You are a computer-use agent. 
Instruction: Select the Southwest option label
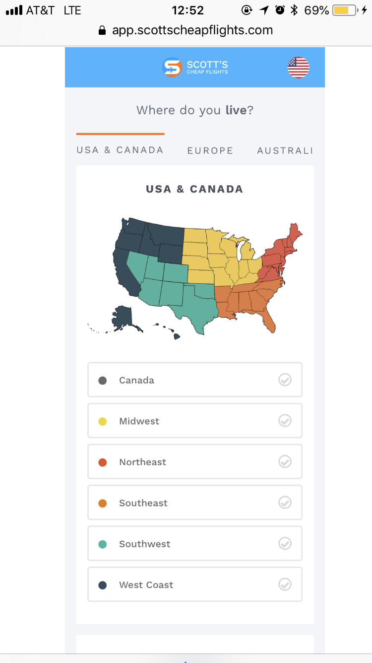coord(145,544)
